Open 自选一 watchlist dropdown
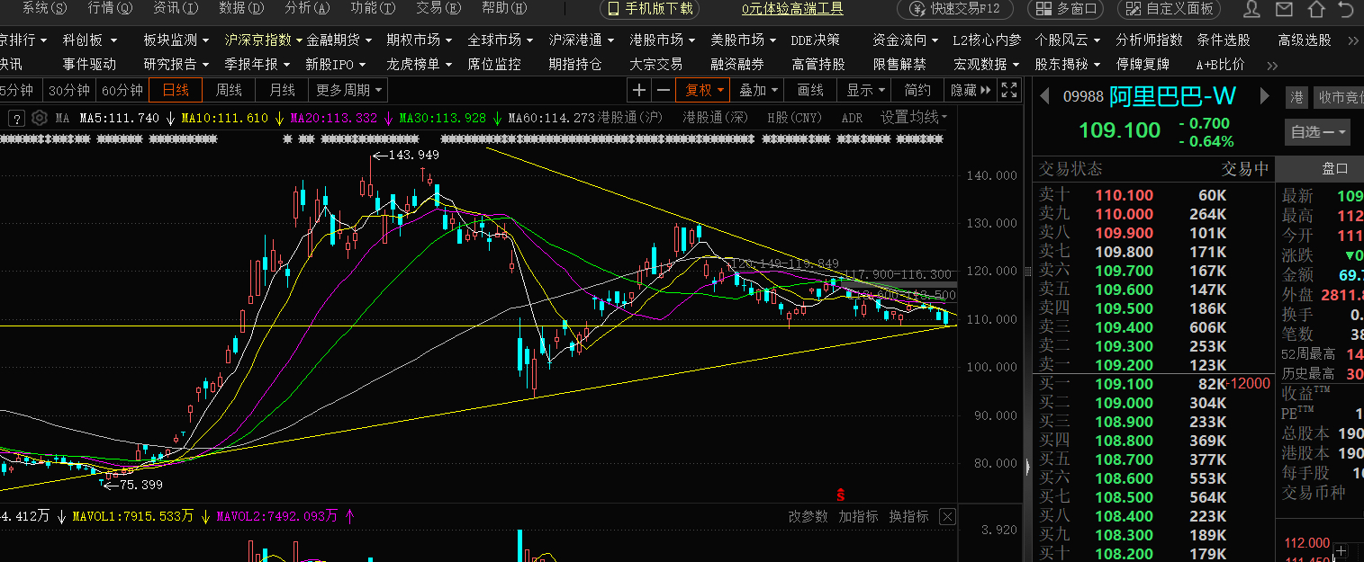This screenshot has height=562, width=1364. 1318,132
